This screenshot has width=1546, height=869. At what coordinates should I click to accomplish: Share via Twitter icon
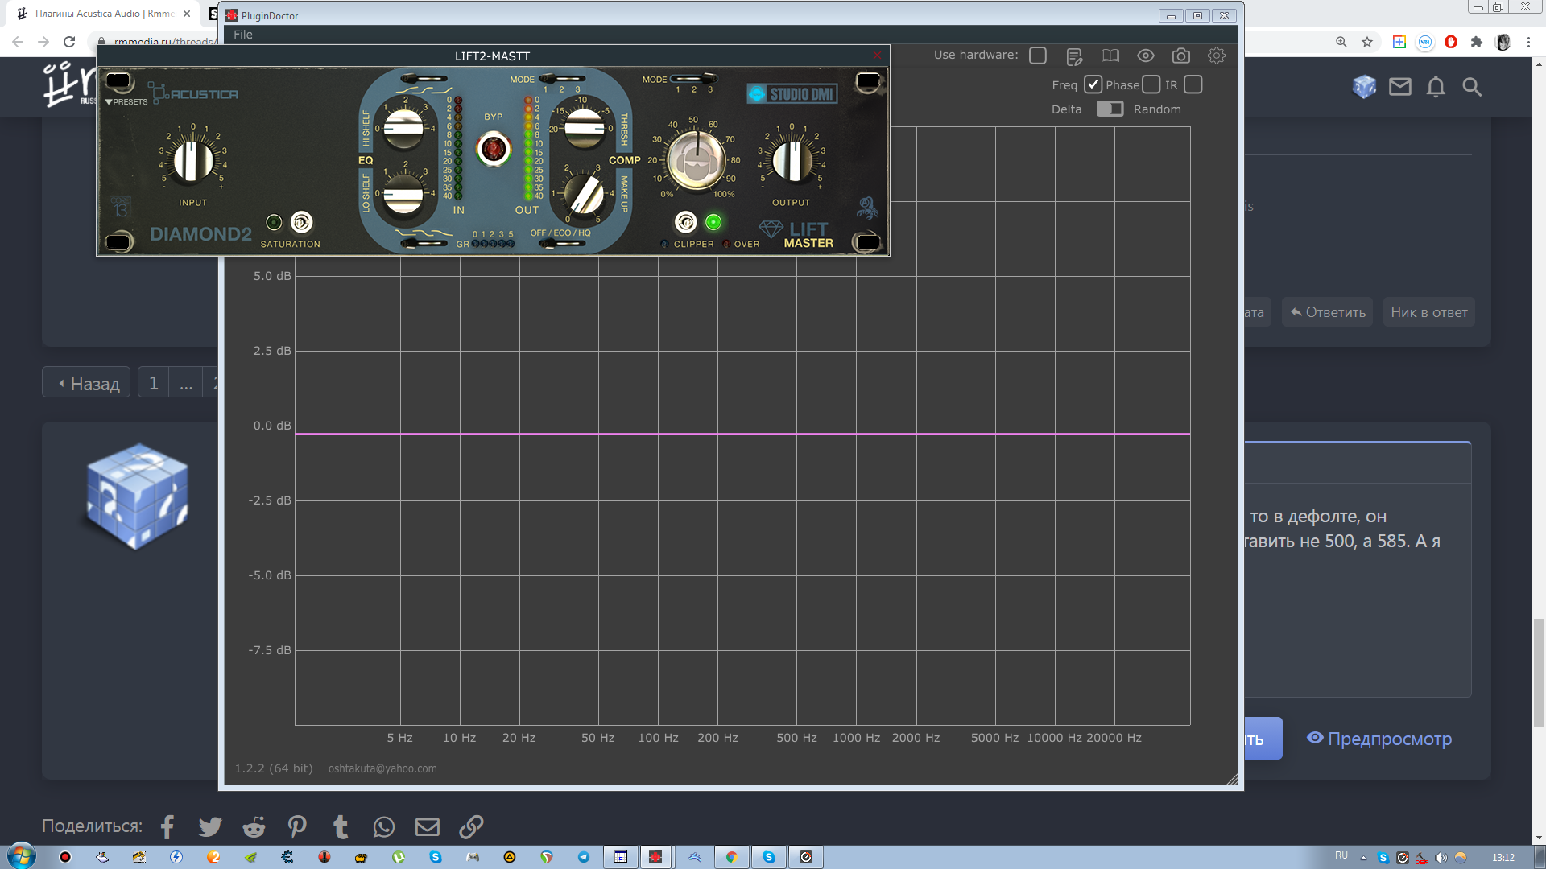click(210, 826)
